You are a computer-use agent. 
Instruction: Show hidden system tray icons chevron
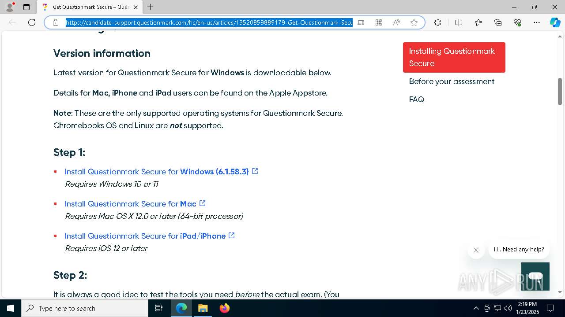pos(476,308)
